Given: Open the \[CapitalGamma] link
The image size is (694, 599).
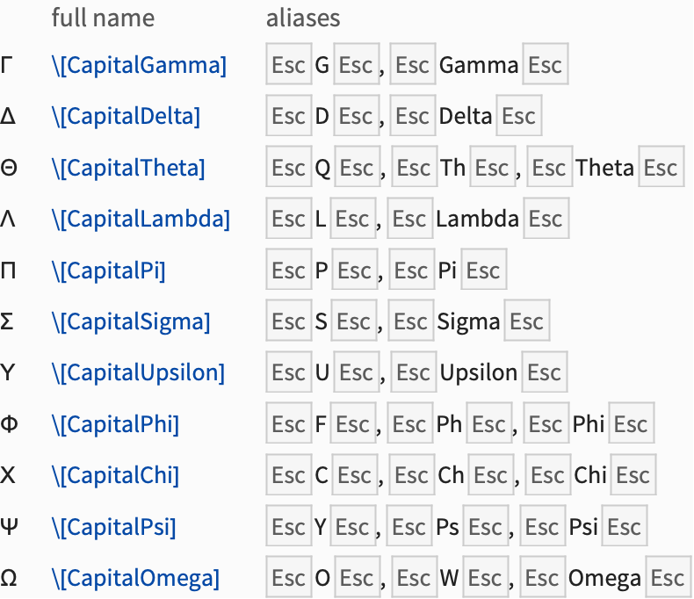Looking at the screenshot, I should pyautogui.click(x=139, y=65).
